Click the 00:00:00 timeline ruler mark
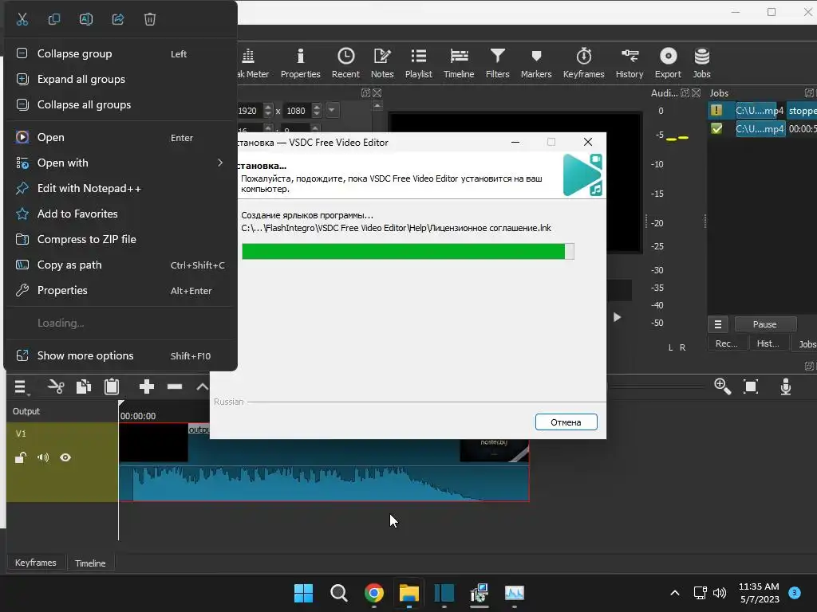 coord(137,416)
